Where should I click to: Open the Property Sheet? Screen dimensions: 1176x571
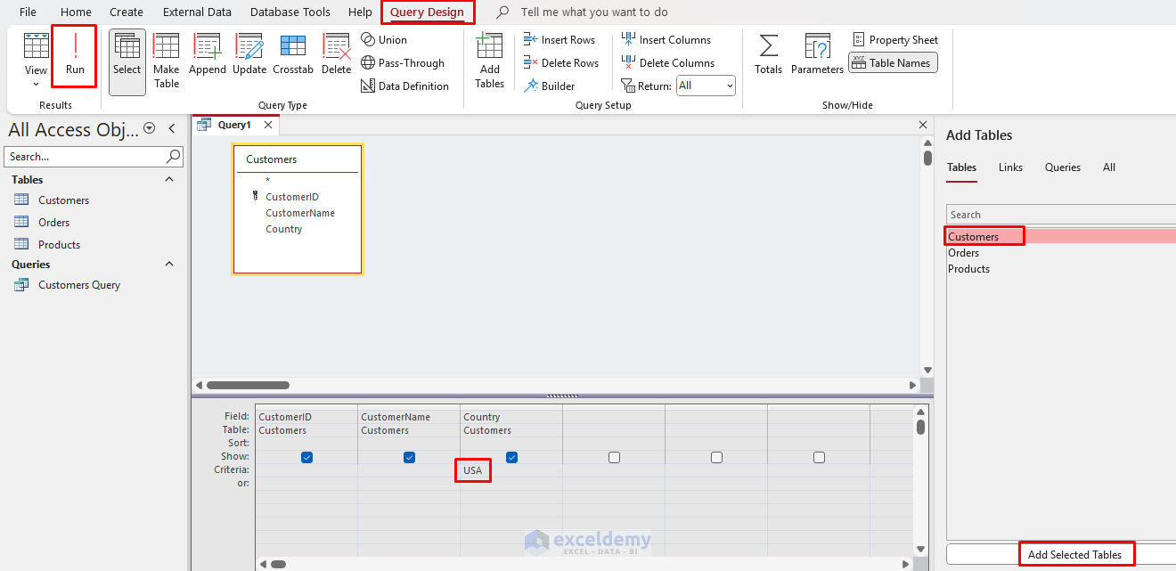point(895,40)
